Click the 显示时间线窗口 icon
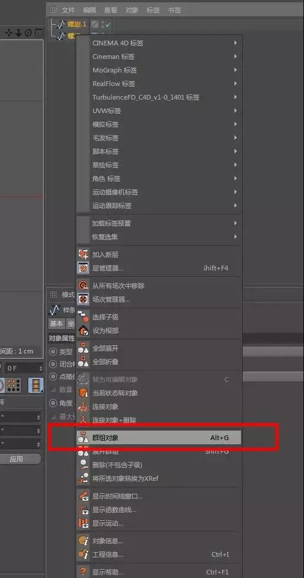Screen dimensions: 304x578 point(84,496)
